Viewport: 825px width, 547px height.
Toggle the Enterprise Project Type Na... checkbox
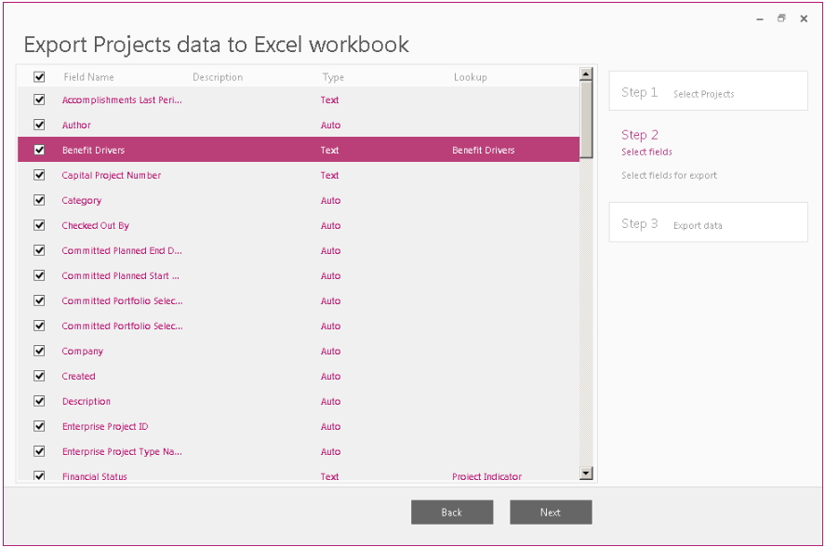coord(39,451)
